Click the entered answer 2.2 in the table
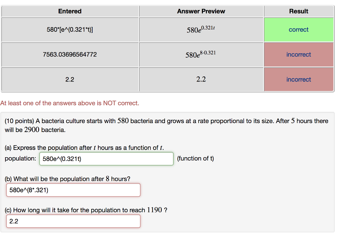 tap(70, 79)
